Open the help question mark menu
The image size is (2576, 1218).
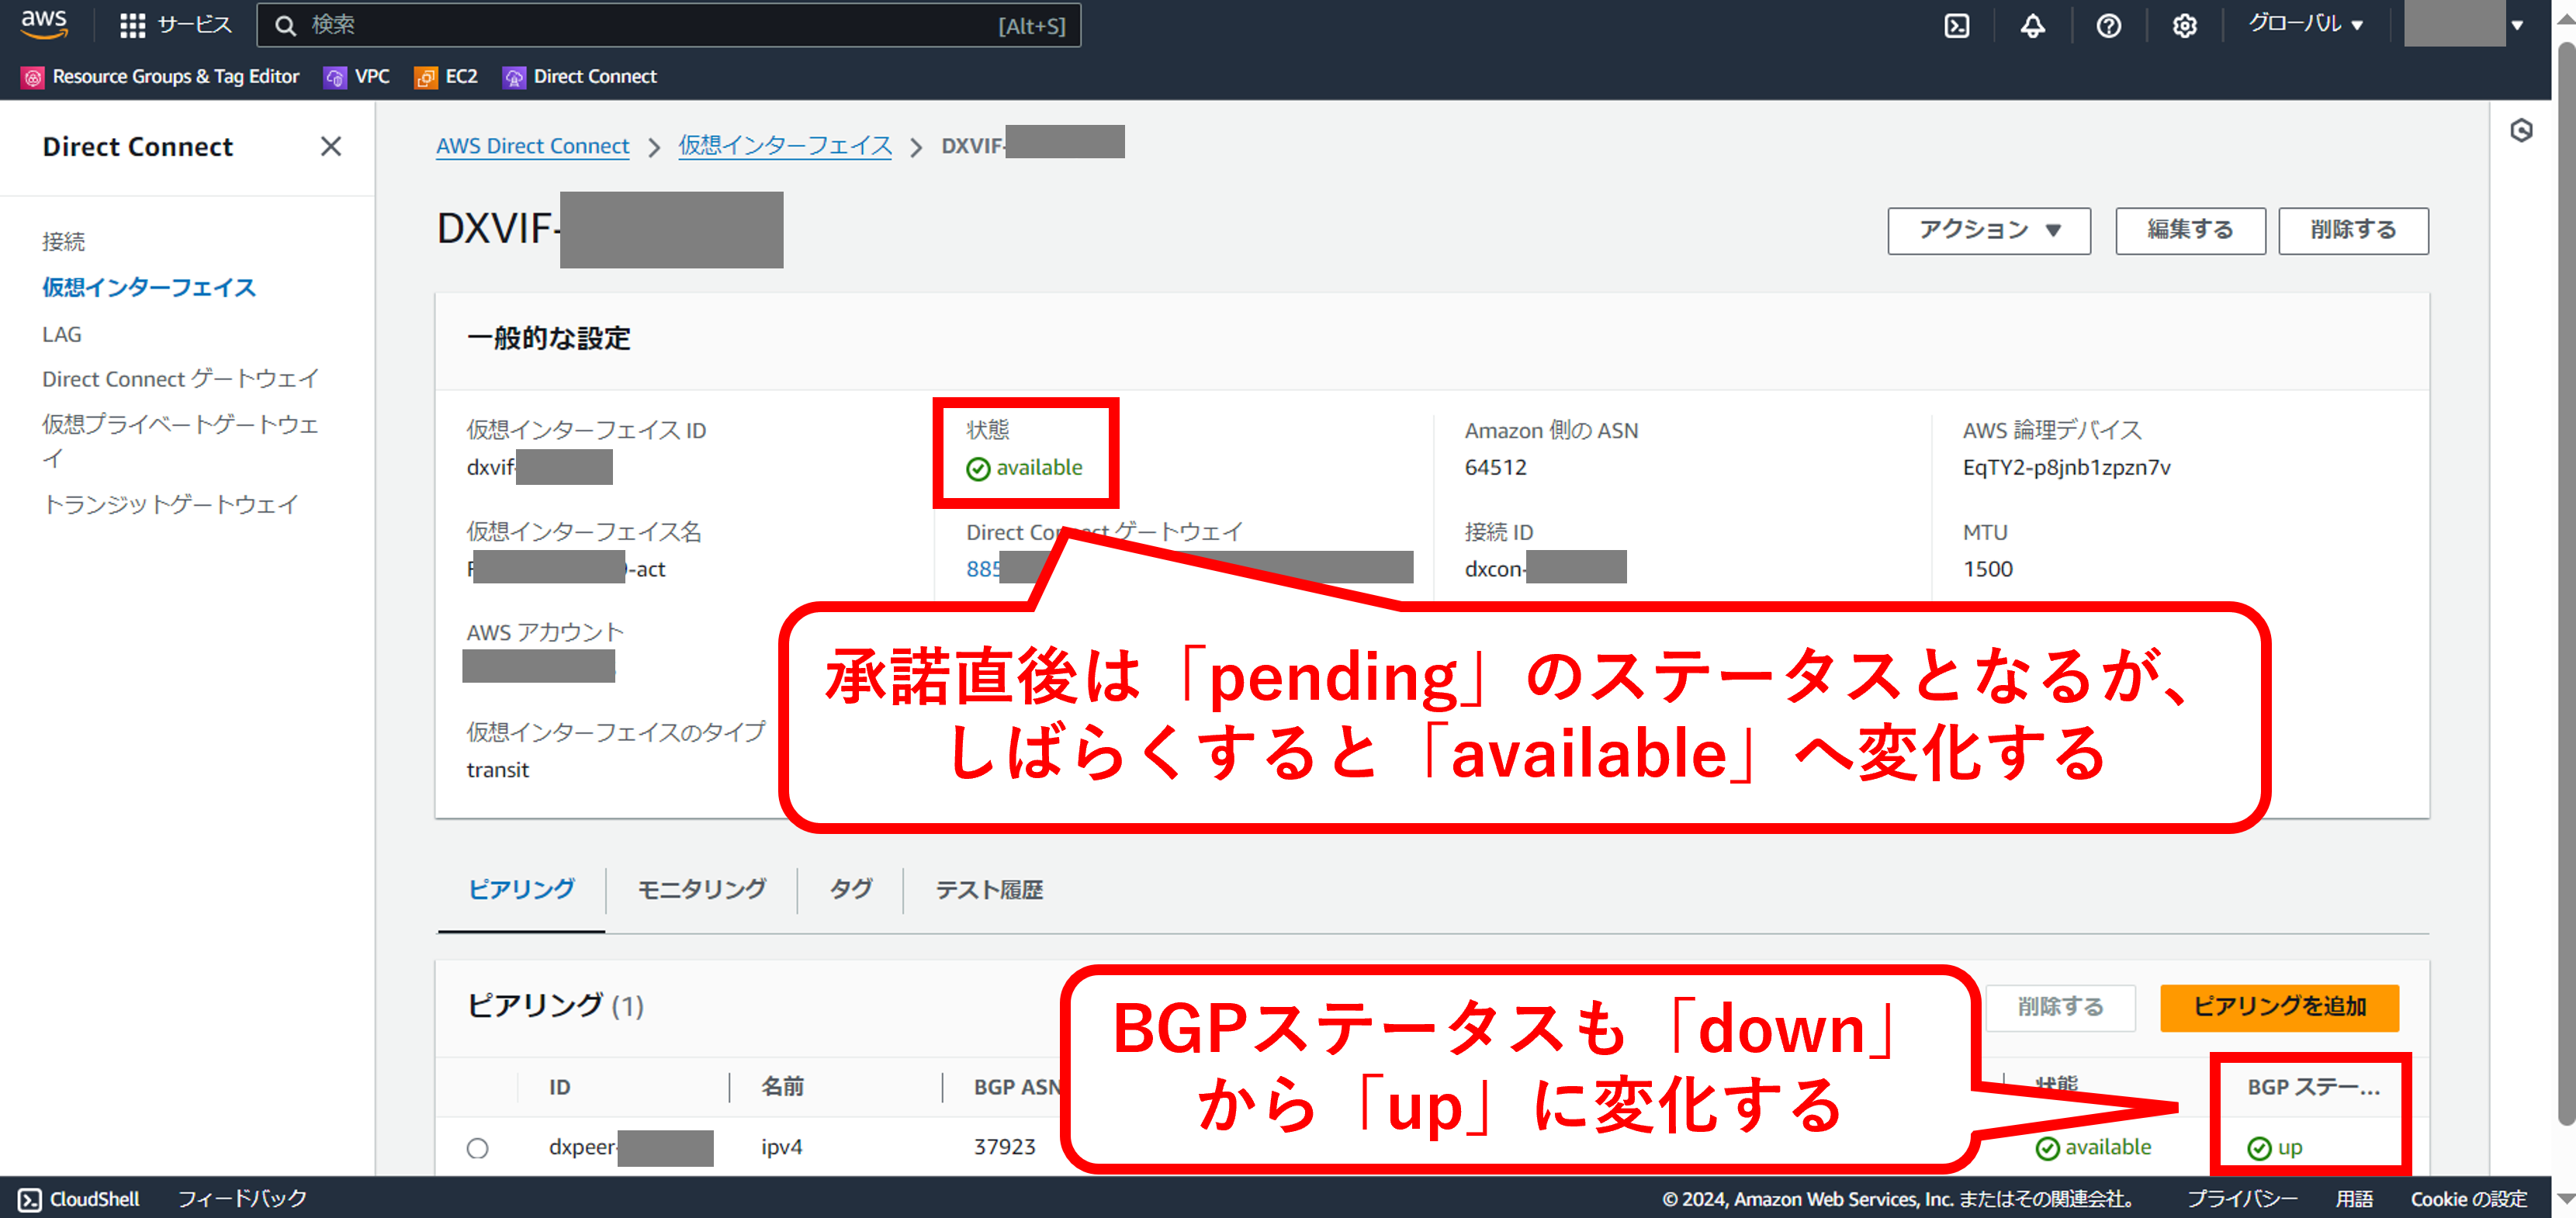[x=2108, y=26]
